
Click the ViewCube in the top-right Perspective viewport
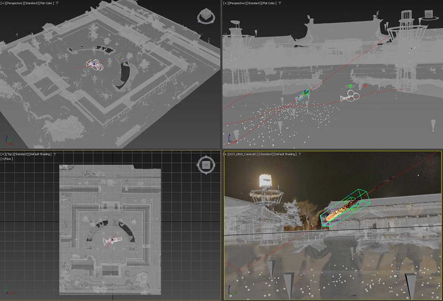coord(428,15)
